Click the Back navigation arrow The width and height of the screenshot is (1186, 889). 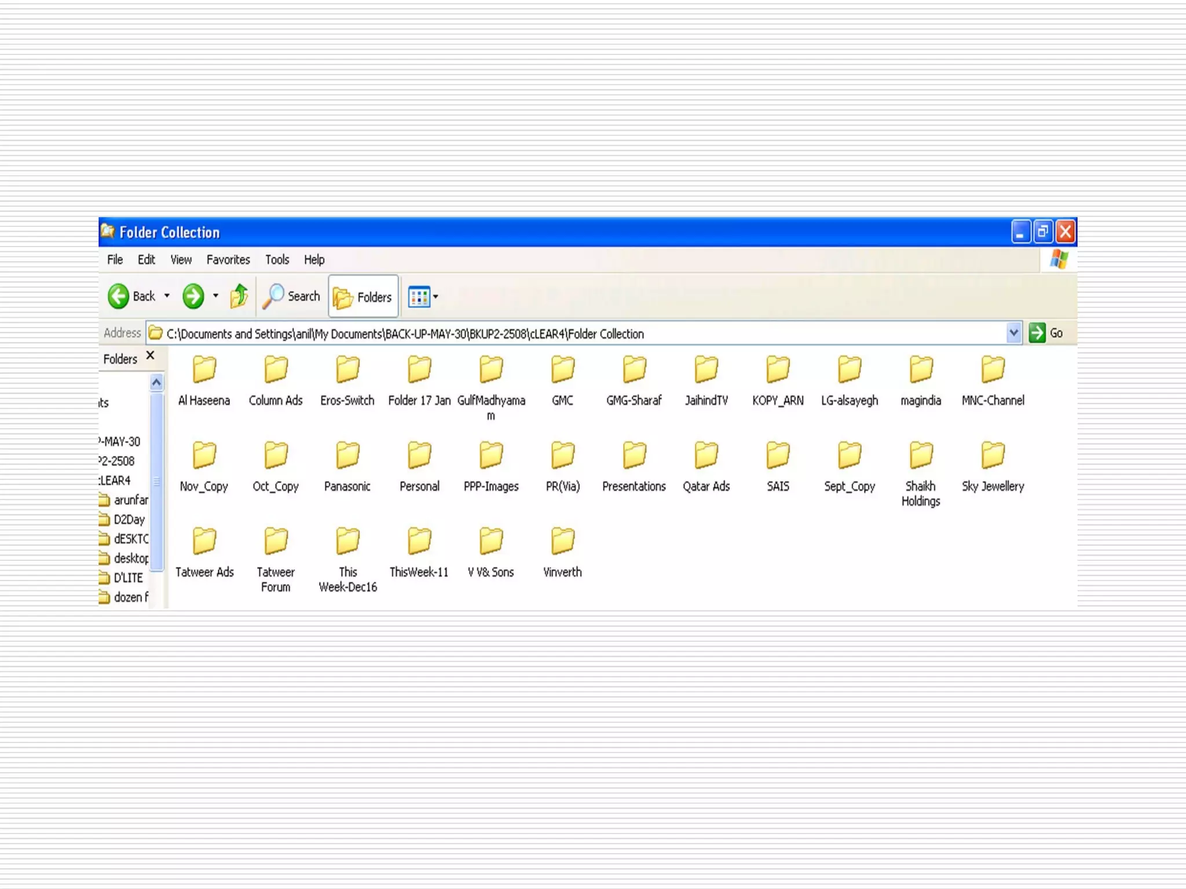point(119,296)
